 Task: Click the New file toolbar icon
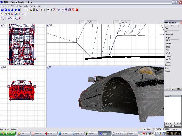pyautogui.click(x=27, y=10)
